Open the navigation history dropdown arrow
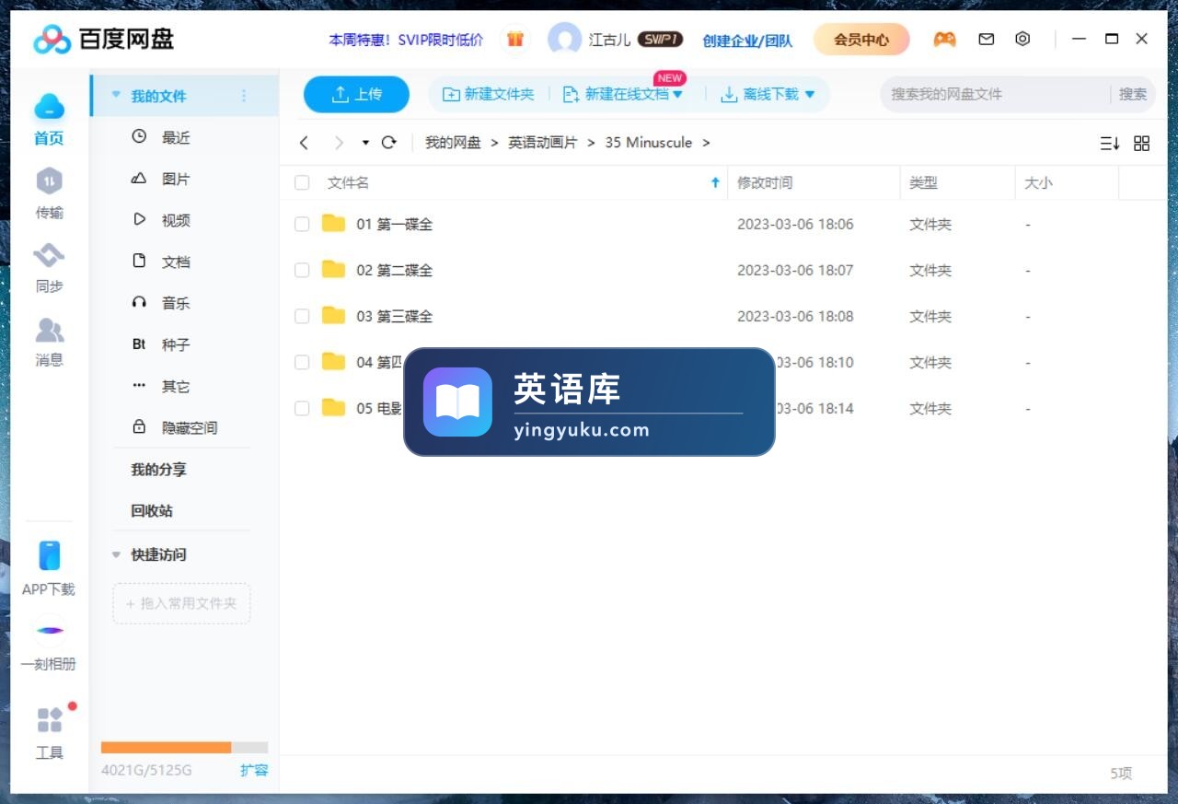Screen dimensions: 1178x804 (365, 143)
